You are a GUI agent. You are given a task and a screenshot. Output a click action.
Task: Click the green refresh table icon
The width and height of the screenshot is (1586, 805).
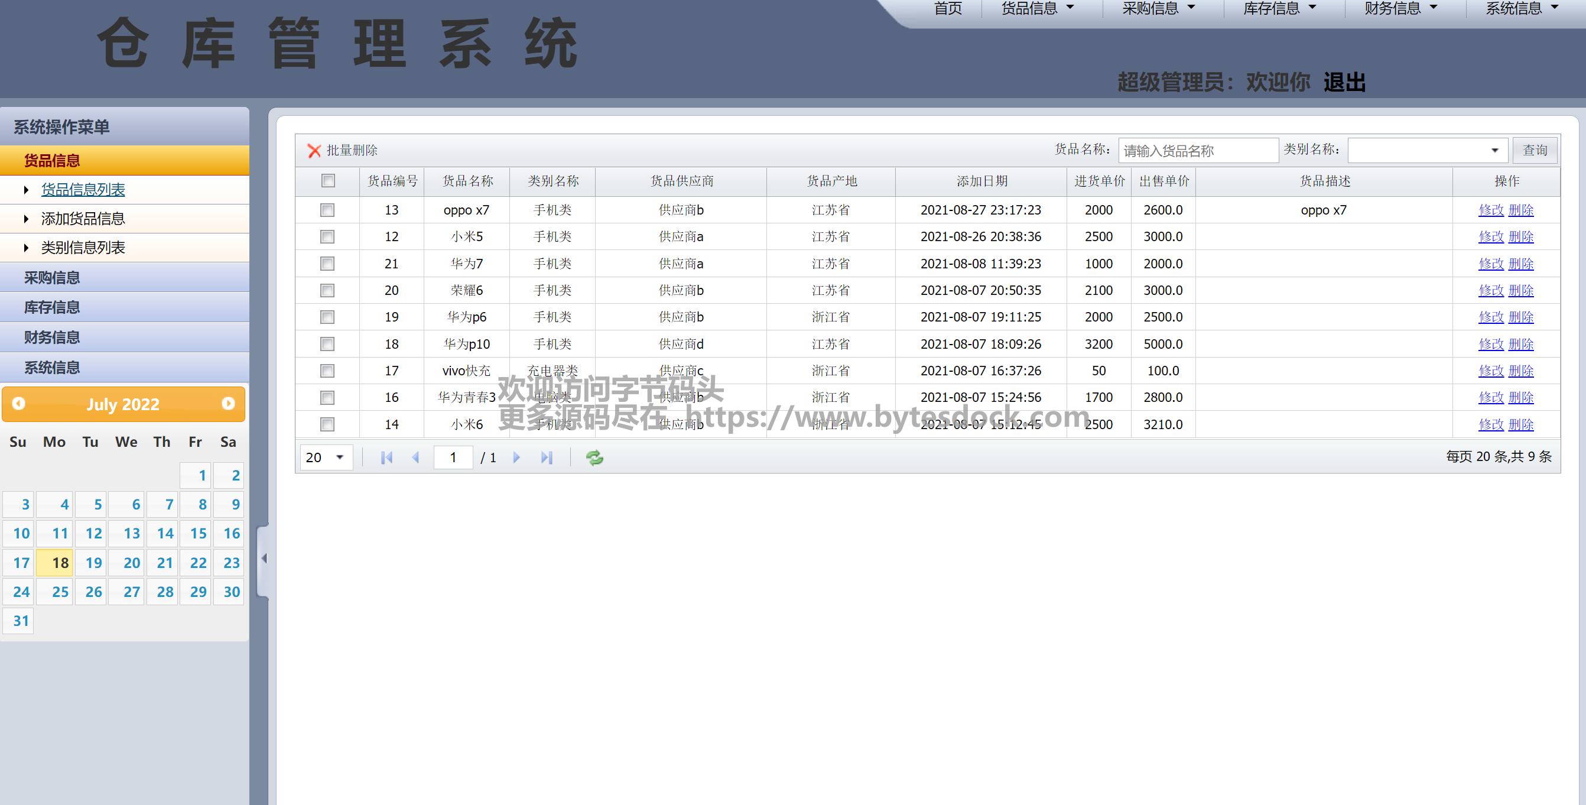click(x=594, y=457)
